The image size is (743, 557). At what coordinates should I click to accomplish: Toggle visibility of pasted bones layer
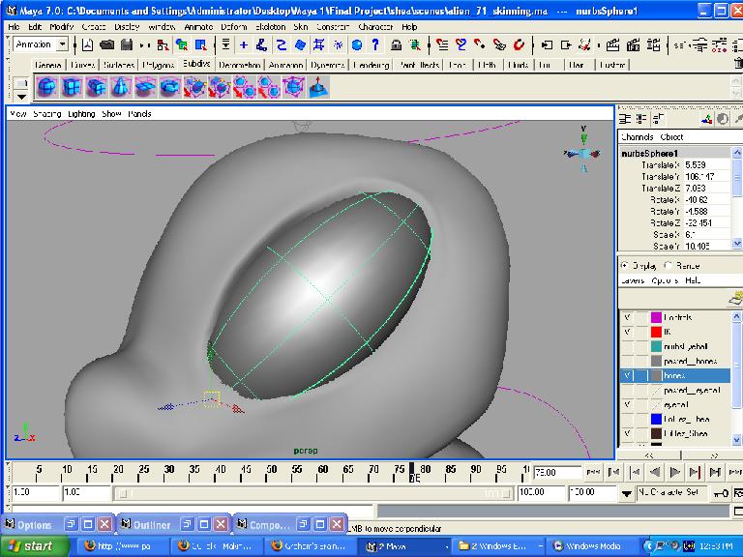(627, 361)
